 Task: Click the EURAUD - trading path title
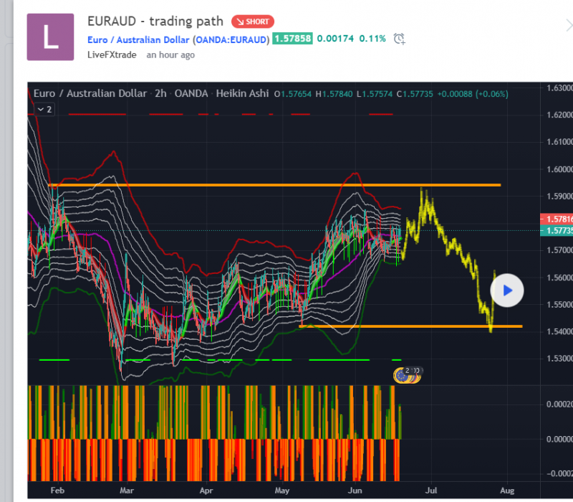(155, 22)
